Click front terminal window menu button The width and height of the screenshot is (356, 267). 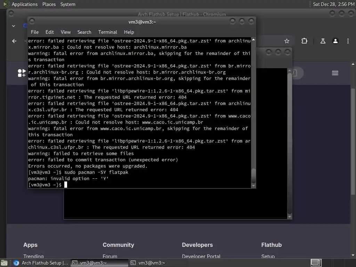pyautogui.click(x=32, y=21)
